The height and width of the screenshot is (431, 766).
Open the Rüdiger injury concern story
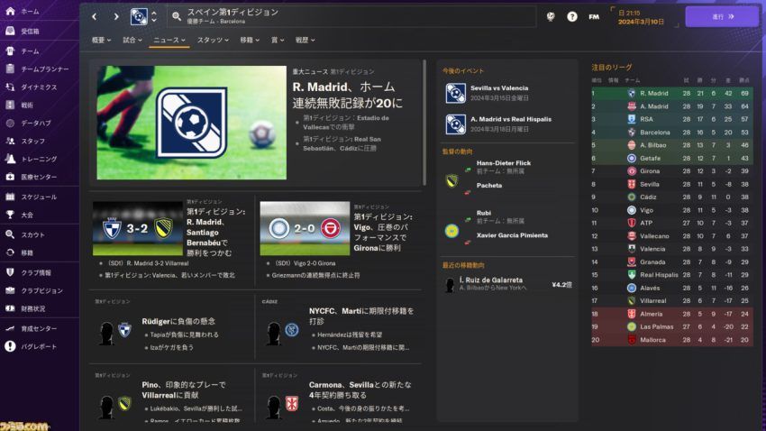coord(178,321)
